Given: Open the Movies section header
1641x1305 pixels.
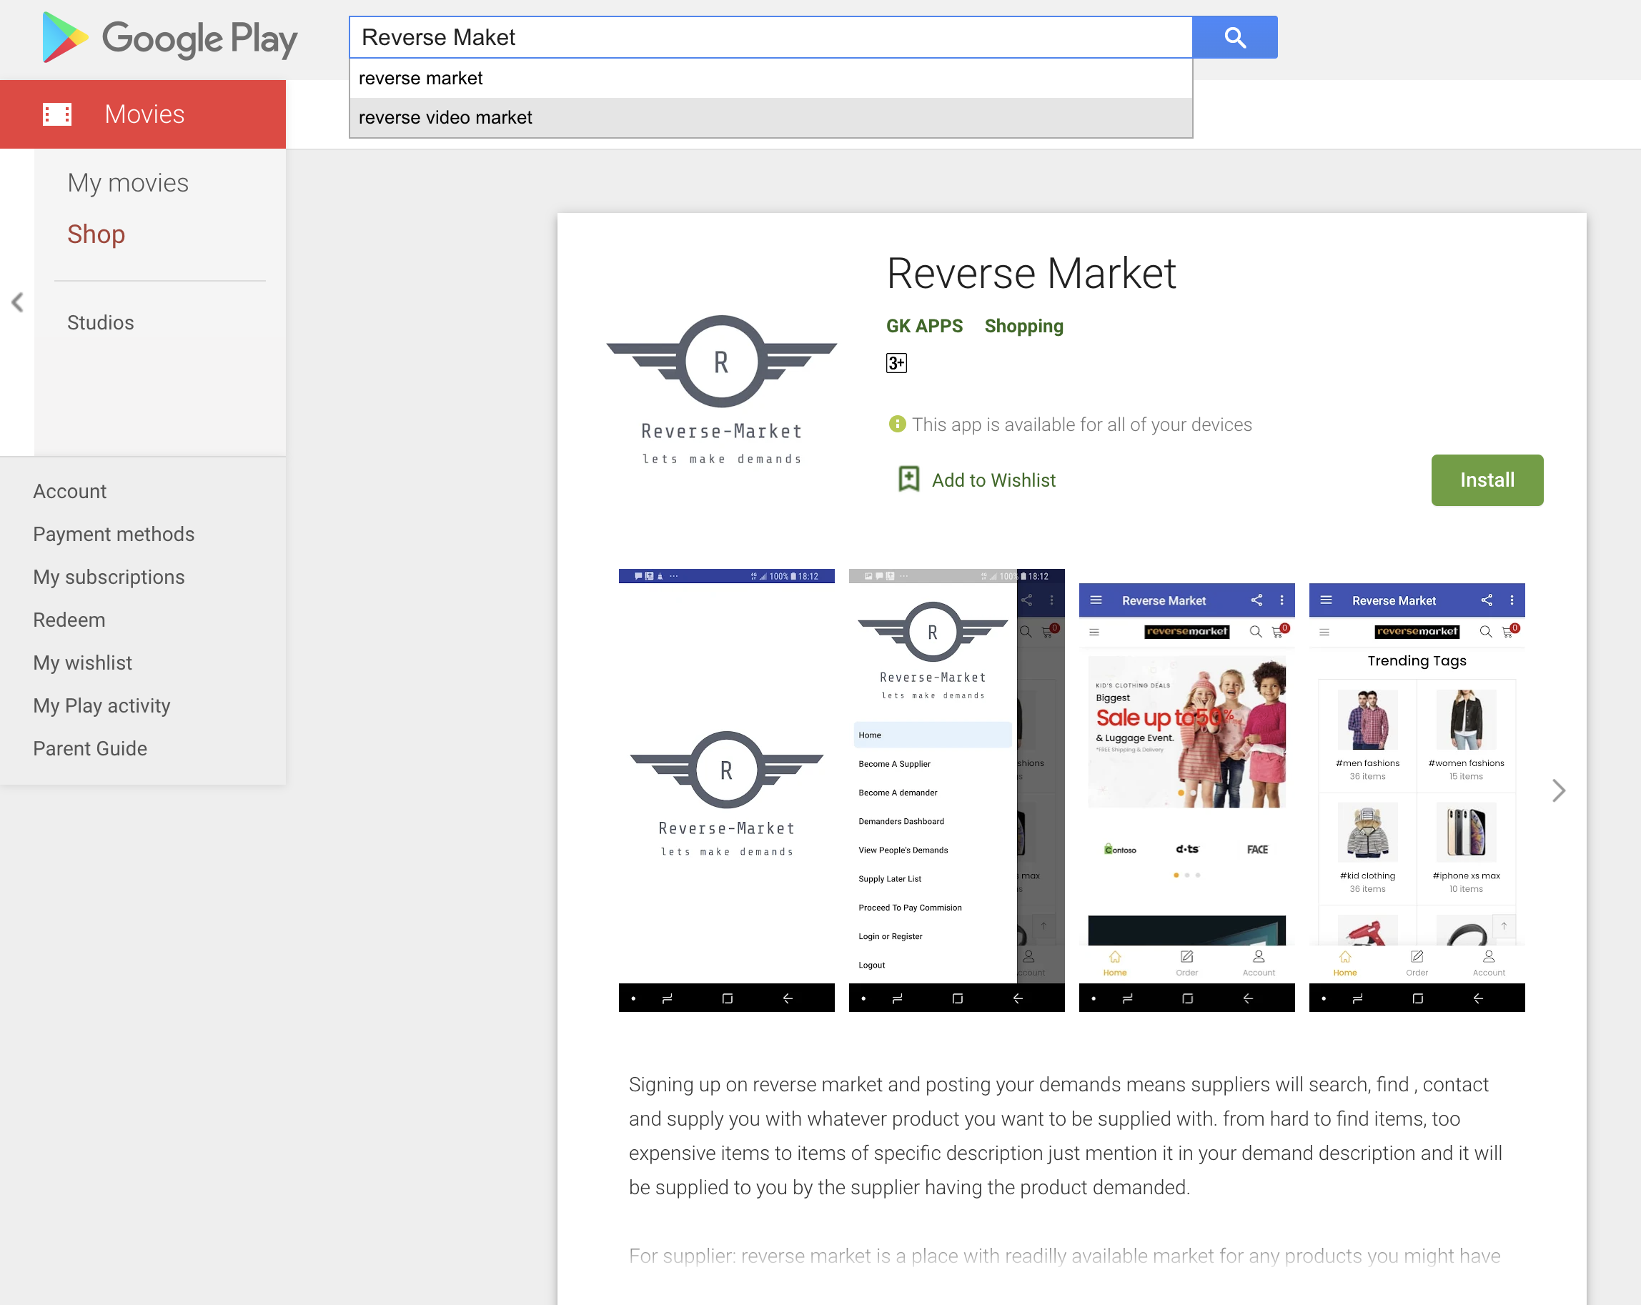Looking at the screenshot, I should [x=143, y=114].
